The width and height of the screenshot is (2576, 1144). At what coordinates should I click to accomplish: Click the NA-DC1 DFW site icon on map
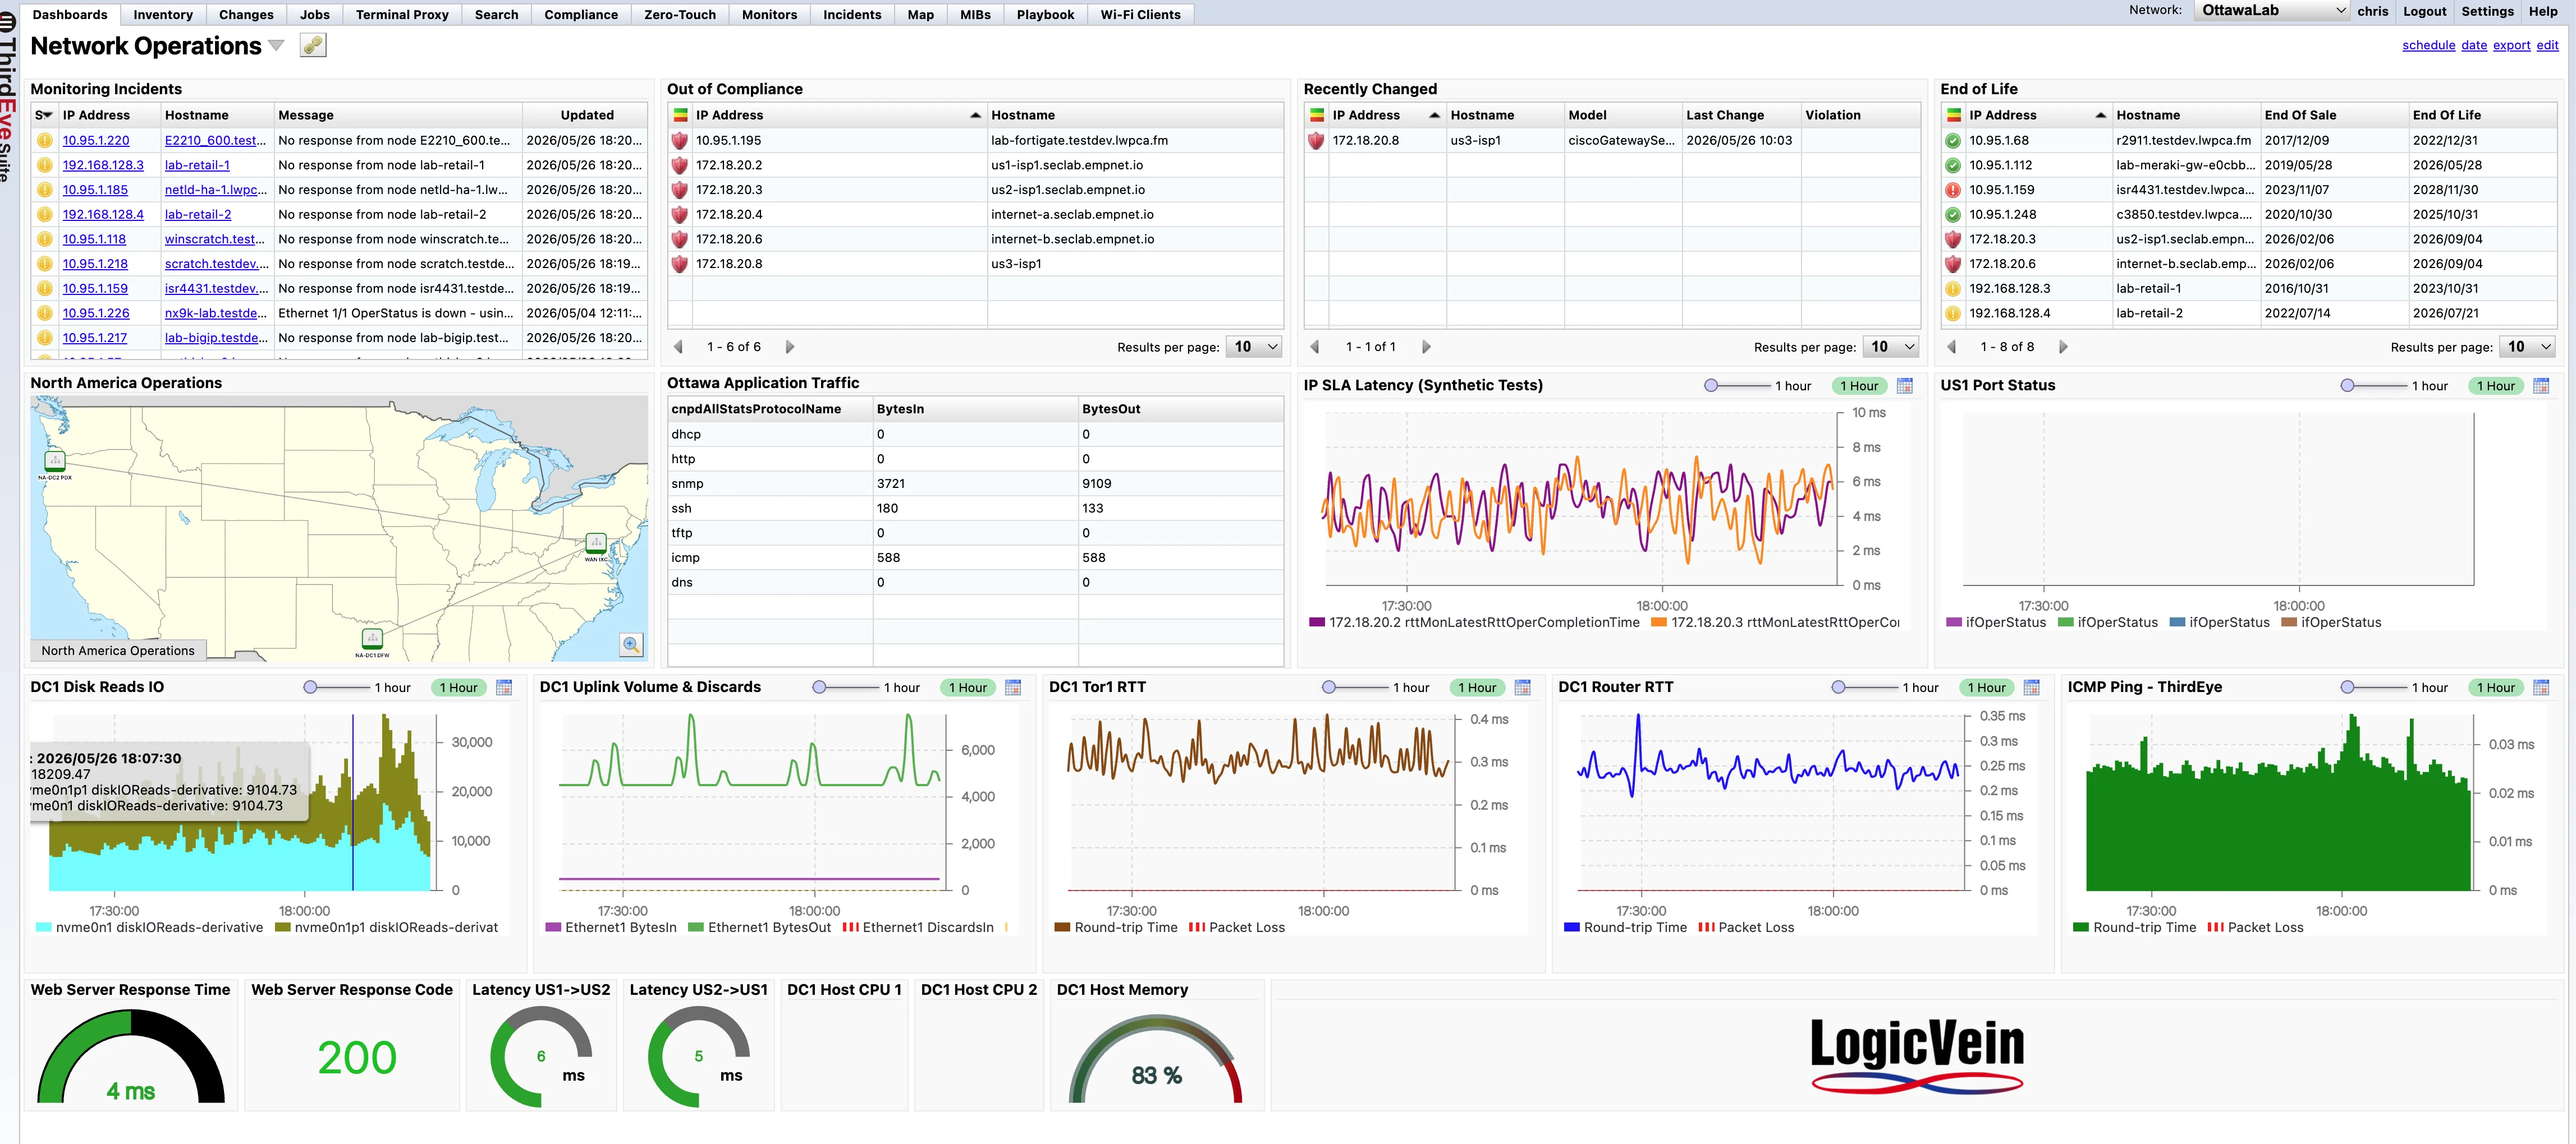(372, 638)
